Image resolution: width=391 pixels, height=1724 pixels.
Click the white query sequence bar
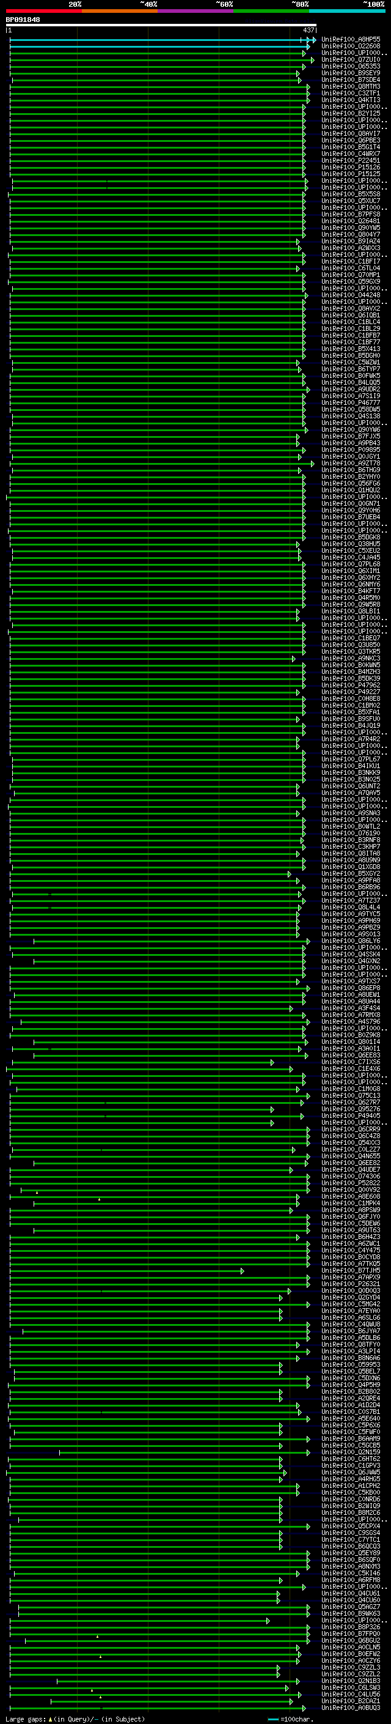(161, 24)
